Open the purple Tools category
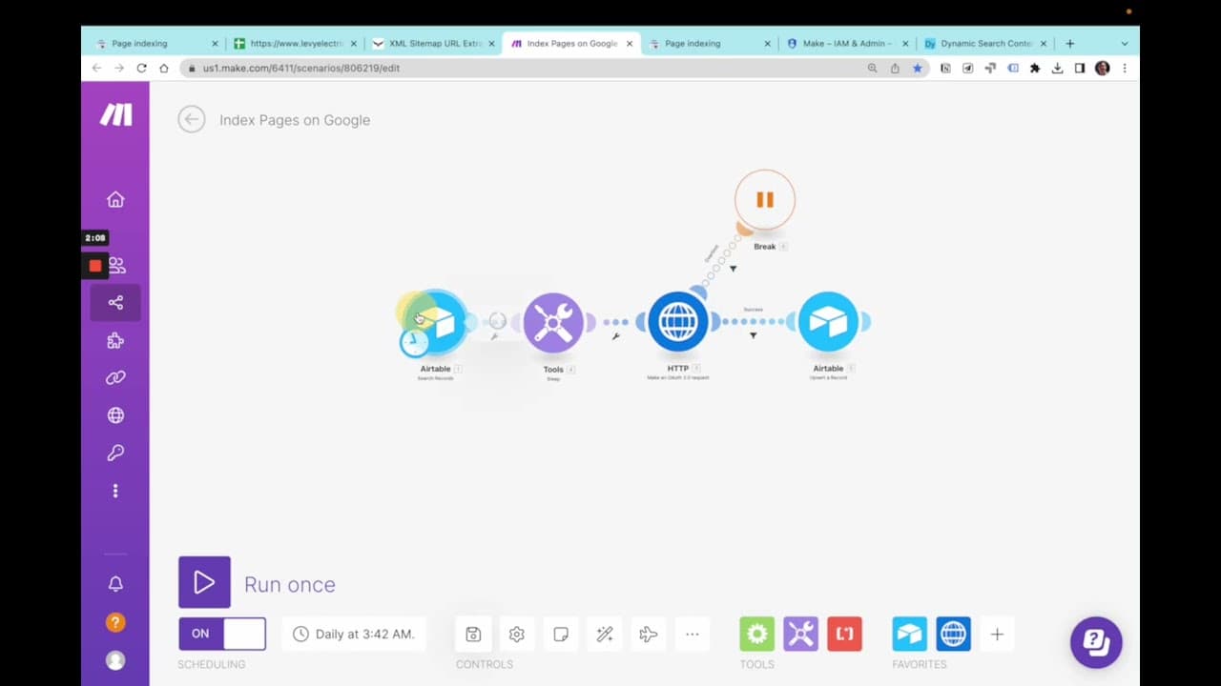This screenshot has width=1221, height=686. pyautogui.click(x=800, y=634)
